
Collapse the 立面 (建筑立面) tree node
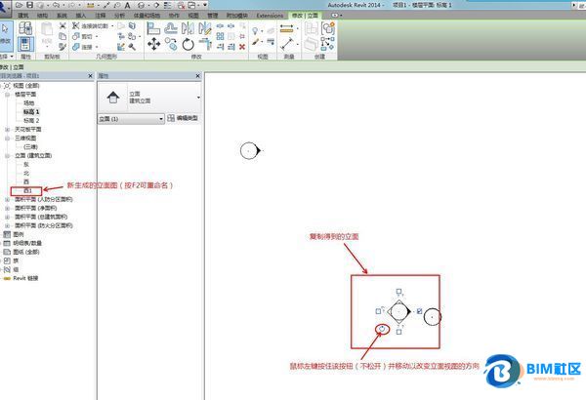[x=7, y=154]
